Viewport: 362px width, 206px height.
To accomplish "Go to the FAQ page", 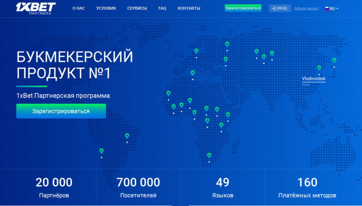I will click(162, 8).
